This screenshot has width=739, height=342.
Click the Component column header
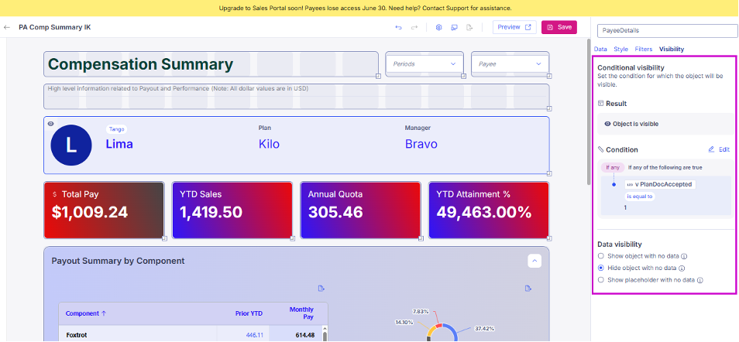click(x=82, y=313)
